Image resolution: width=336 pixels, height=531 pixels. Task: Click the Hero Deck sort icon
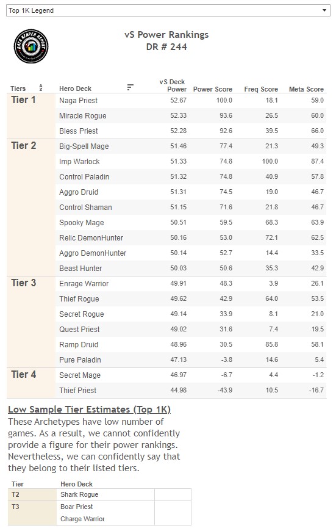(130, 87)
